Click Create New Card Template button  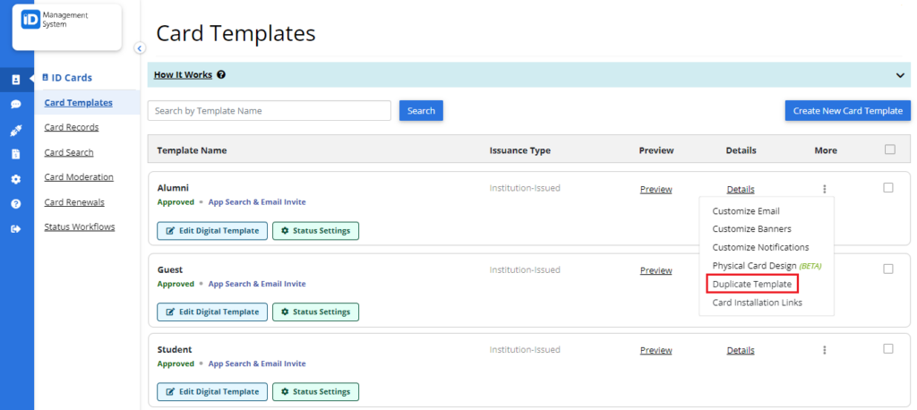[x=848, y=110]
